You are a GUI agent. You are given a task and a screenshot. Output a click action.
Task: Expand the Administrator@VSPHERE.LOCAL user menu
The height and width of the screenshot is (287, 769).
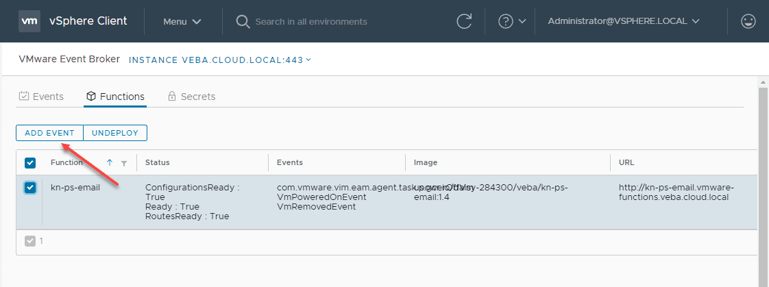point(623,21)
